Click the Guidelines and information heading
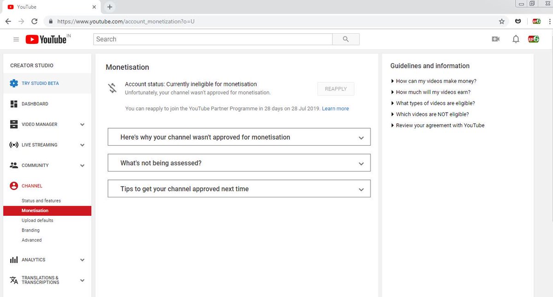Screen dimensions: 553x297 click(x=430, y=66)
